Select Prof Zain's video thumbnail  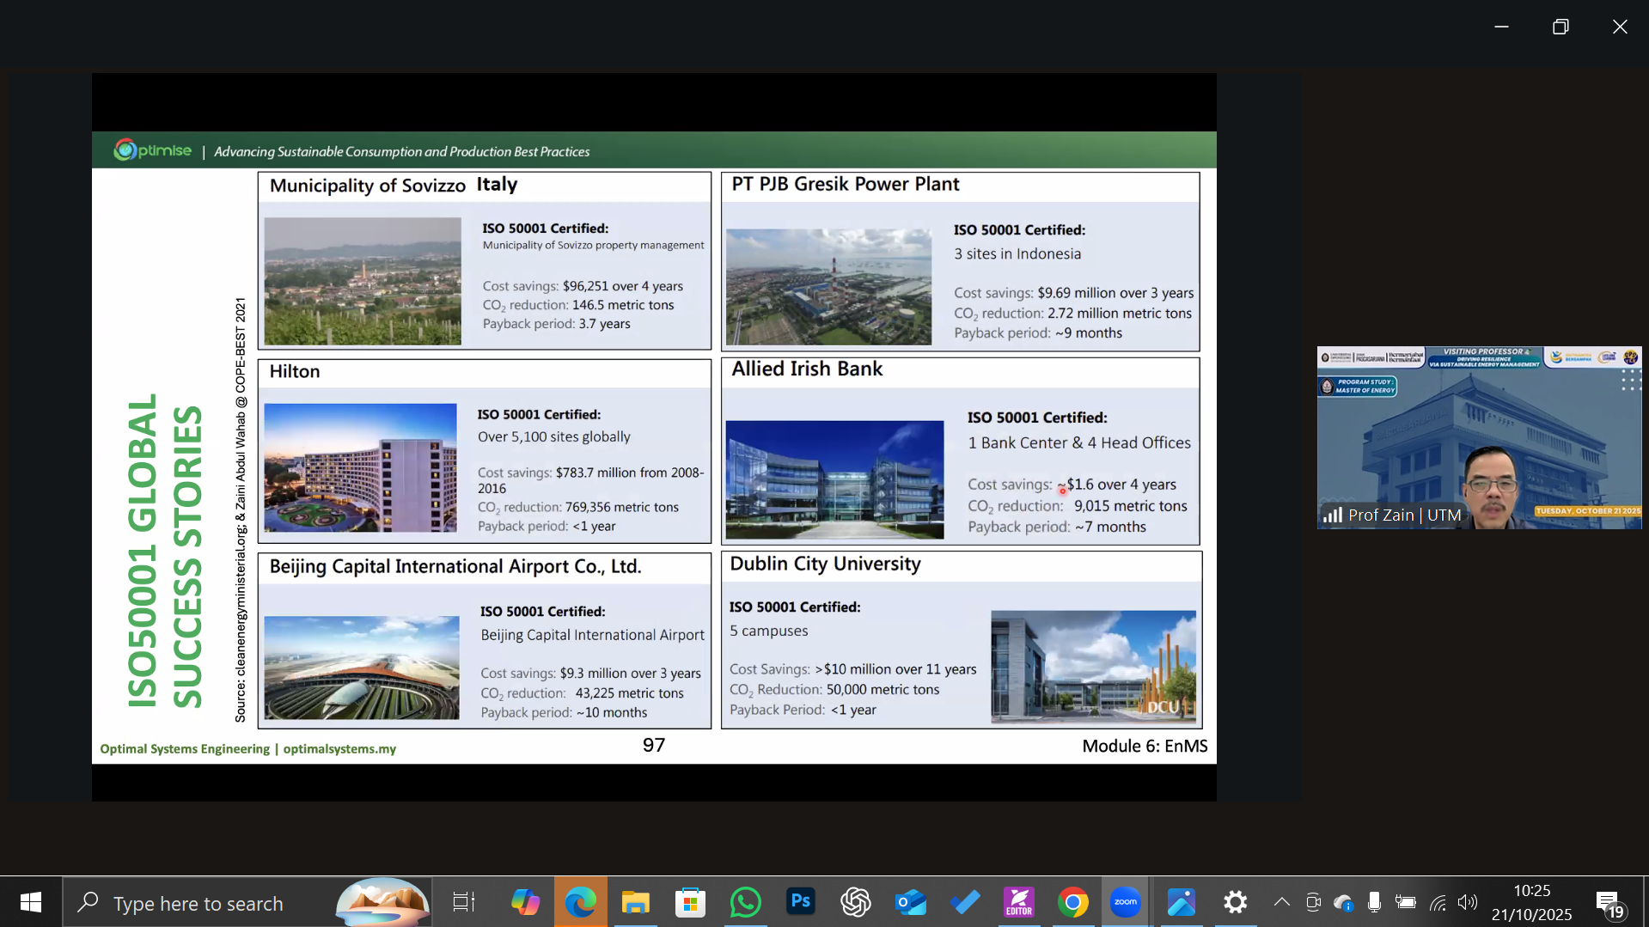(x=1478, y=437)
